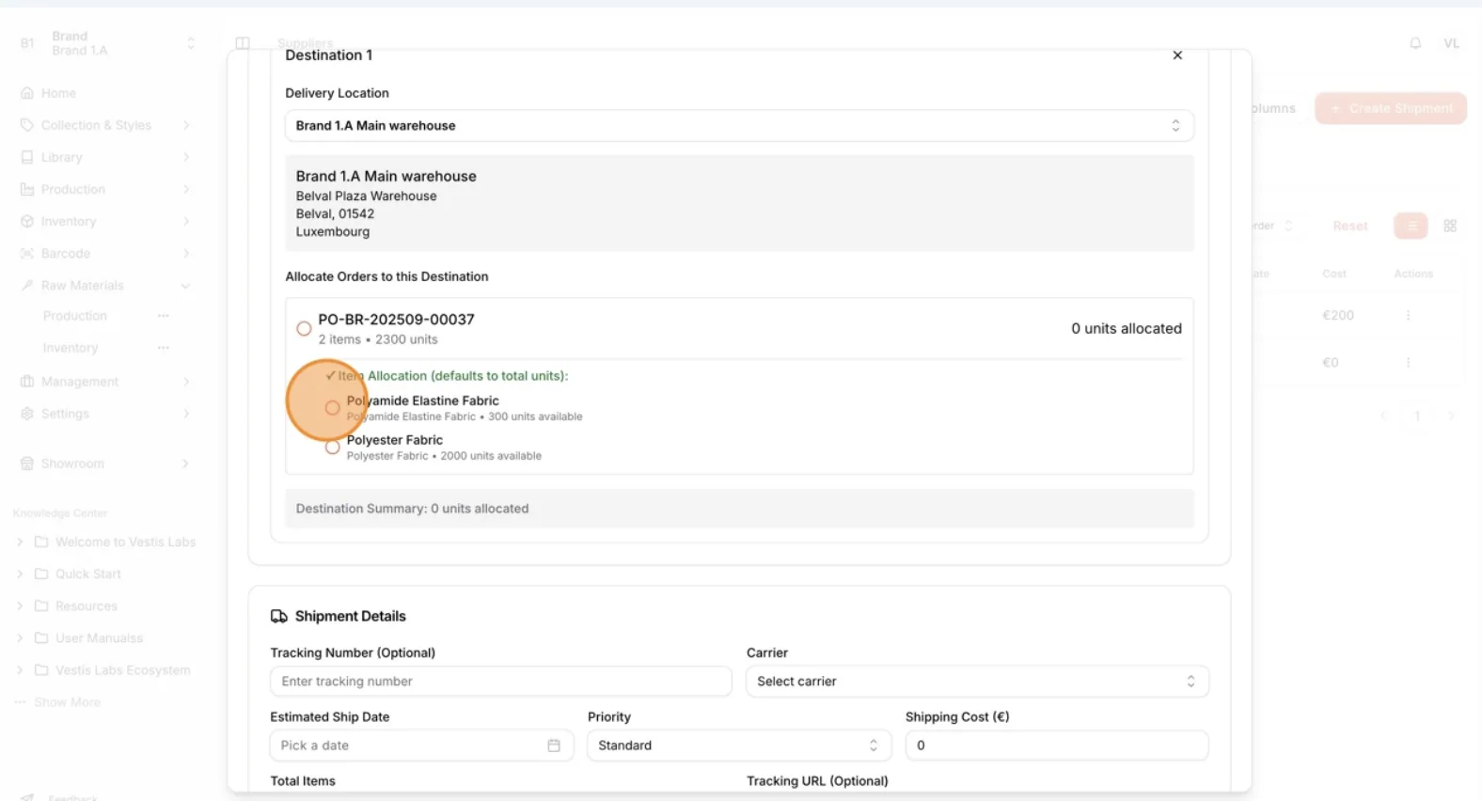Select Polyamide Elastine Fabric item radio
The image size is (1482, 801).
tap(332, 408)
